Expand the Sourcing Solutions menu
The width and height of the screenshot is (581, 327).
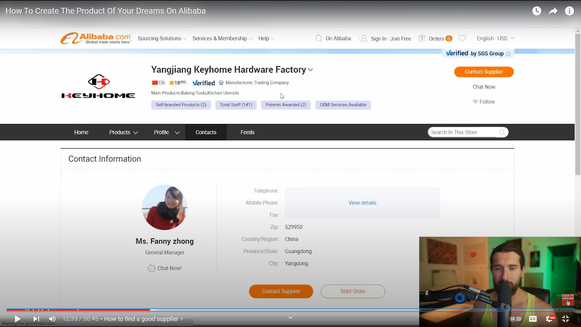point(162,39)
